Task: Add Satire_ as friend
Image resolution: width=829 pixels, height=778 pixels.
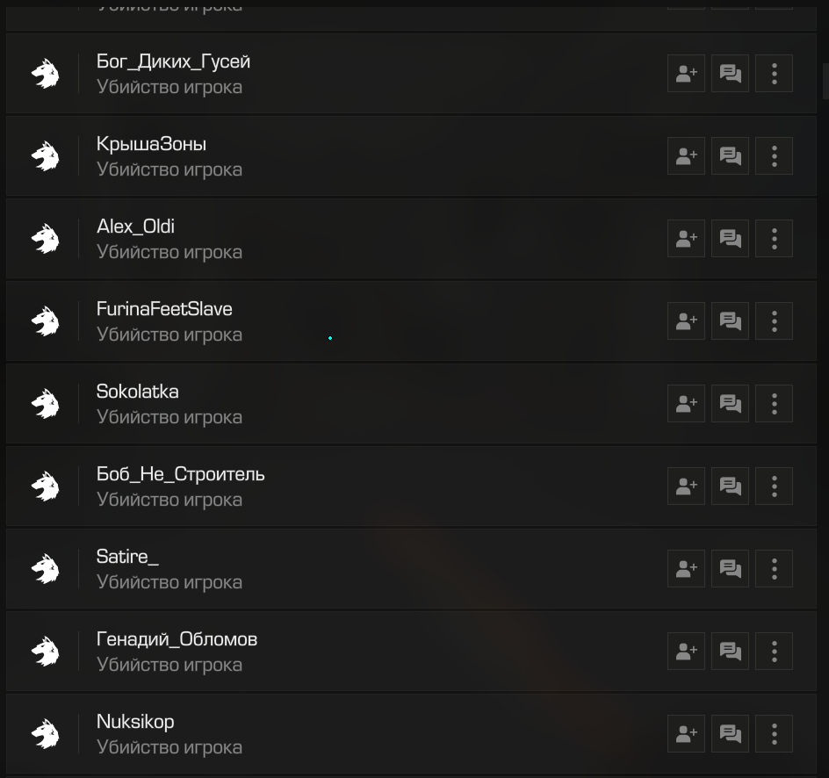Action: [x=686, y=569]
